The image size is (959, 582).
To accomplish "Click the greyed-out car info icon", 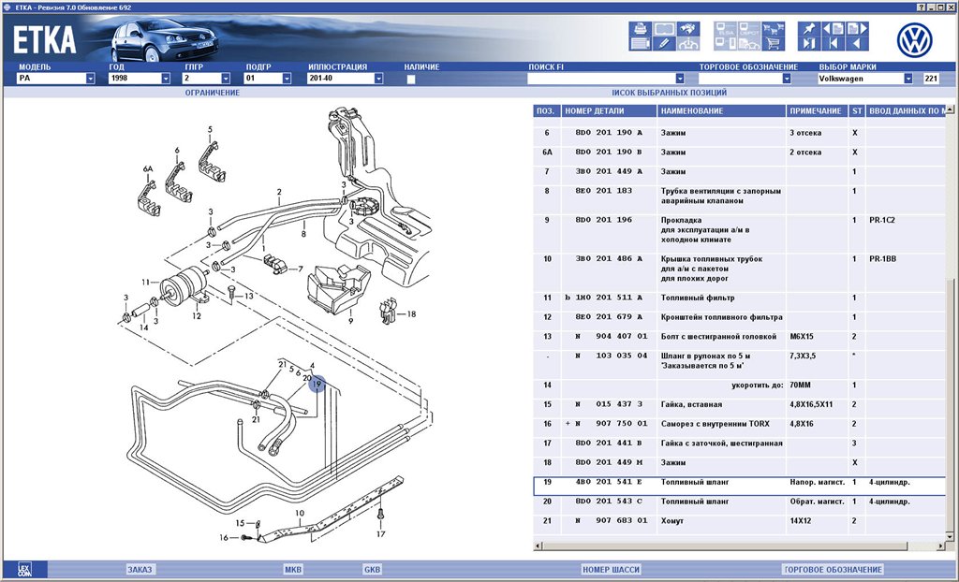I will pos(688,43).
